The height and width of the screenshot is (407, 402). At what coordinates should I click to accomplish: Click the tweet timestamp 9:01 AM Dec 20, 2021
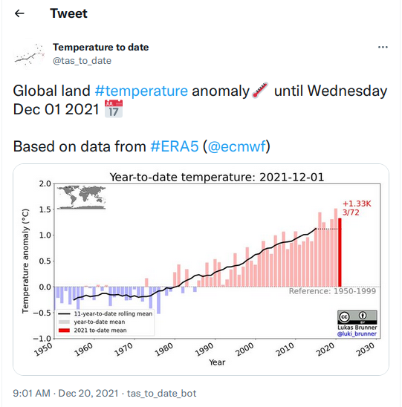click(x=65, y=393)
